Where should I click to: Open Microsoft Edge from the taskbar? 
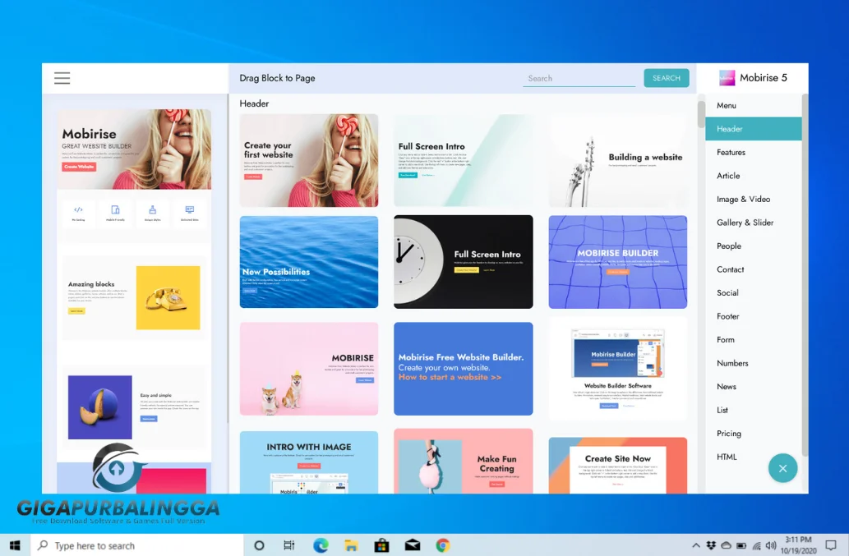coord(321,545)
